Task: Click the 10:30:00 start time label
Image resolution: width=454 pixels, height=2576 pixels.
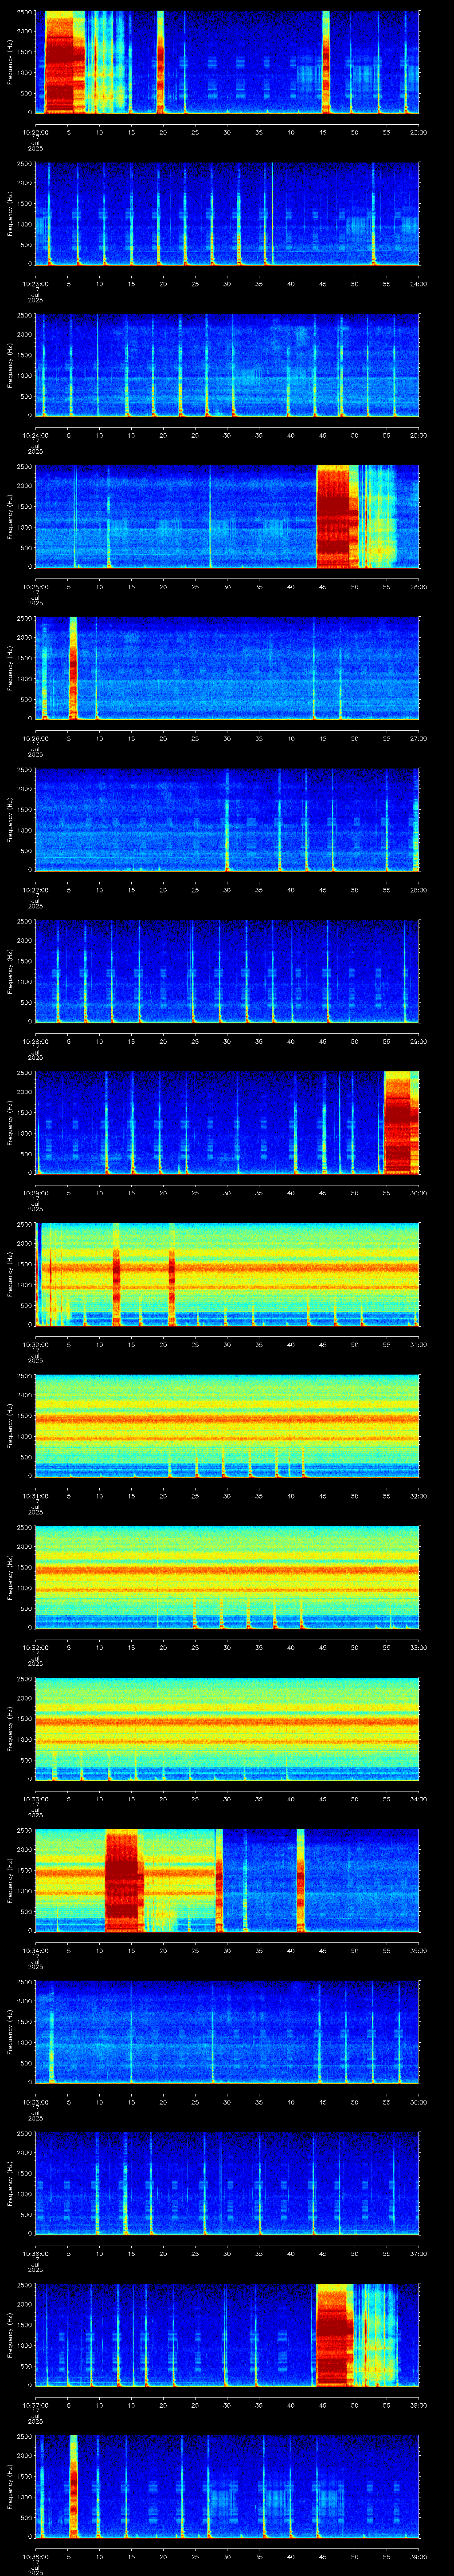Action: tap(35, 1344)
